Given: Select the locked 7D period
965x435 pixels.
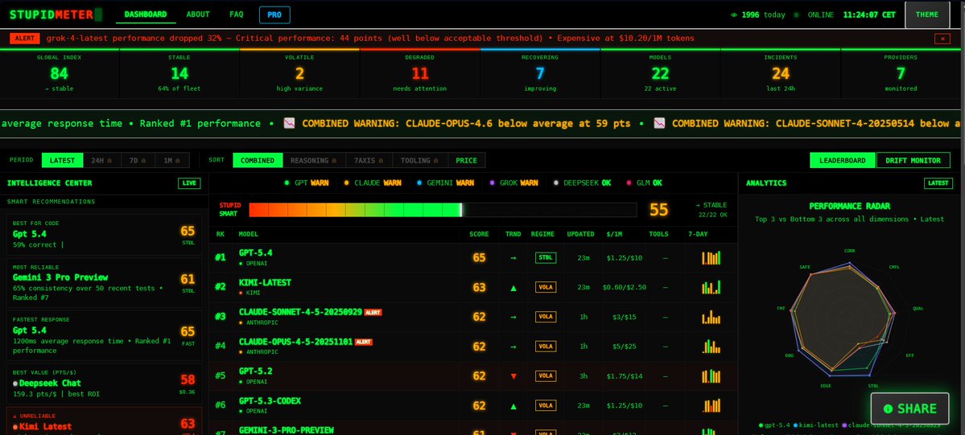Looking at the screenshot, I should tap(138, 161).
